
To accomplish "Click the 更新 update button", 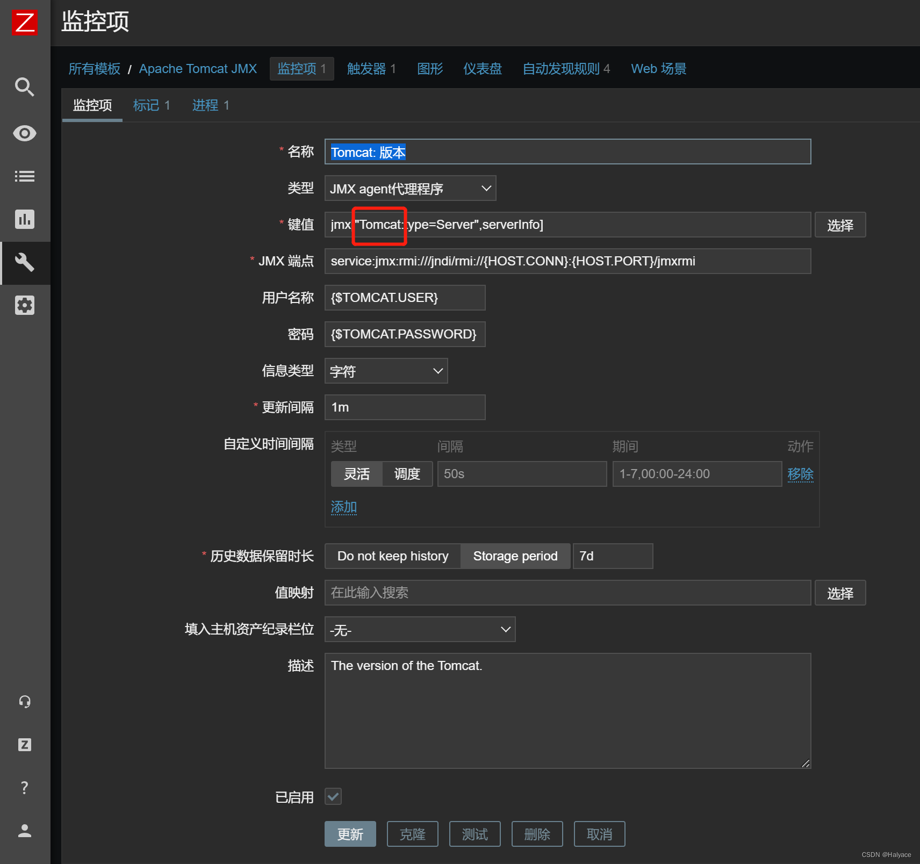I will [350, 834].
